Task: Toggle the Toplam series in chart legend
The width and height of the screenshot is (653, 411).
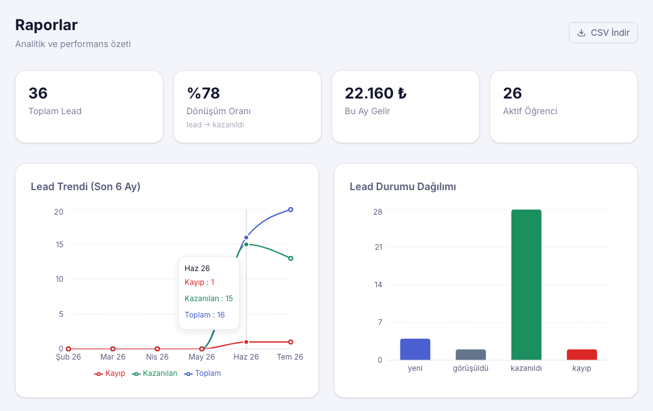Action: [202, 373]
